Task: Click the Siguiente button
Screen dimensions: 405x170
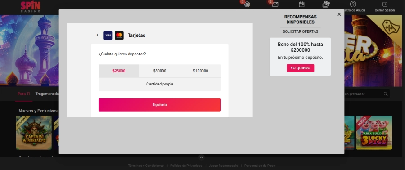Action: [160, 105]
